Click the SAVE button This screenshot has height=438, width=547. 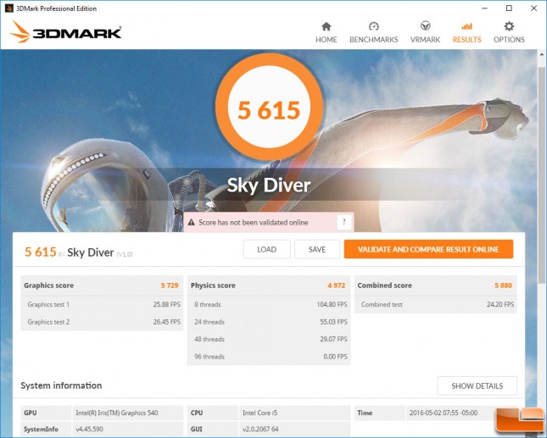pos(317,249)
